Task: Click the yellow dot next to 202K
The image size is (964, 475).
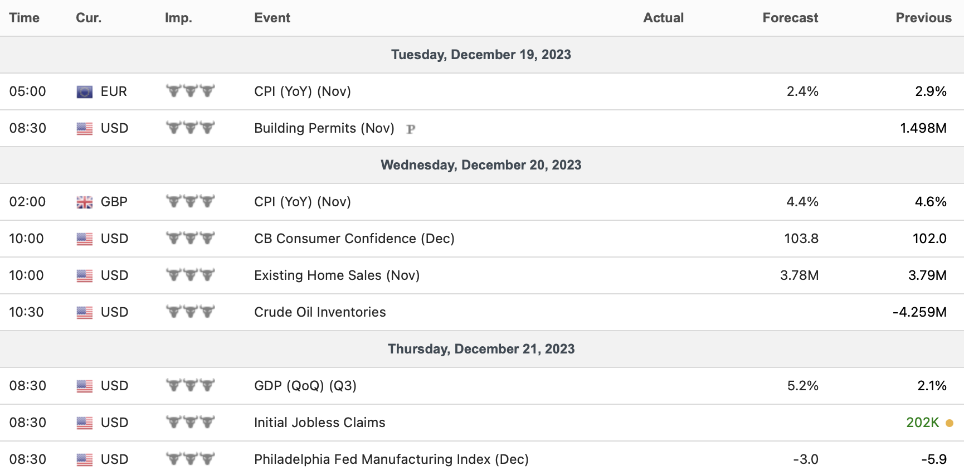Action: 950,423
